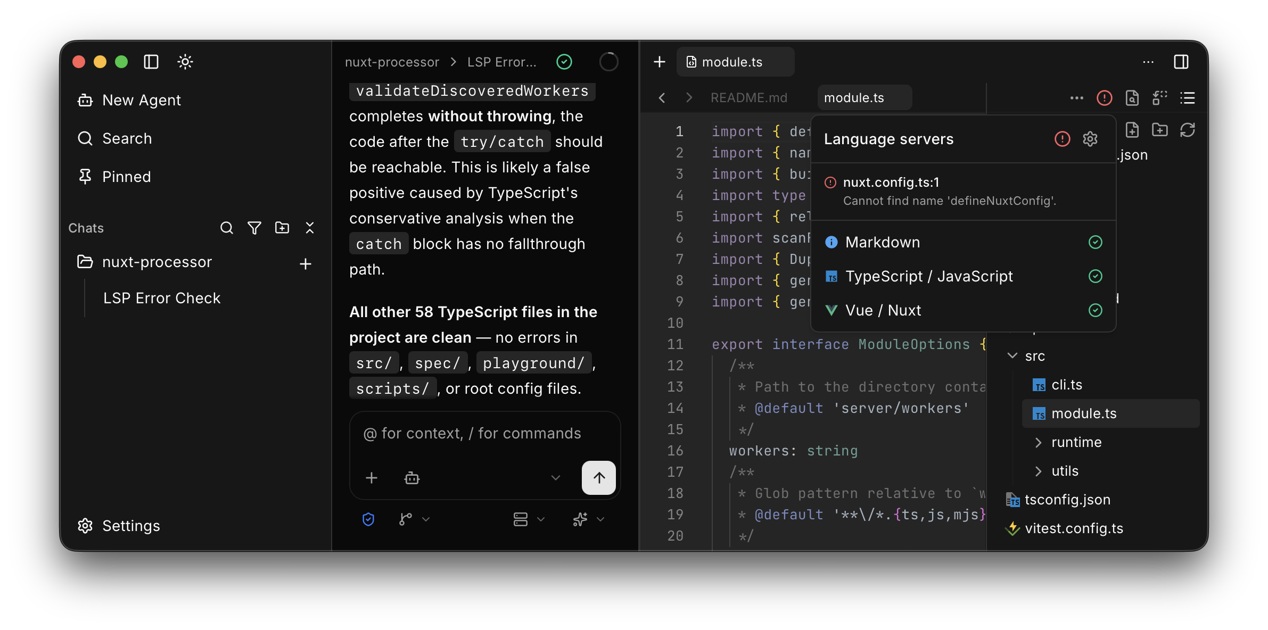Switch to the README.md tab
Screen dimensions: 1268x630
pyautogui.click(x=749, y=98)
